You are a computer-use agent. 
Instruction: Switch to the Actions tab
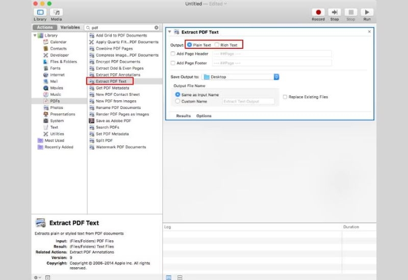pos(45,27)
